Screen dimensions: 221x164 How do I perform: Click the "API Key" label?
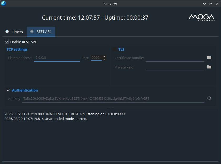pyautogui.click(x=14, y=99)
